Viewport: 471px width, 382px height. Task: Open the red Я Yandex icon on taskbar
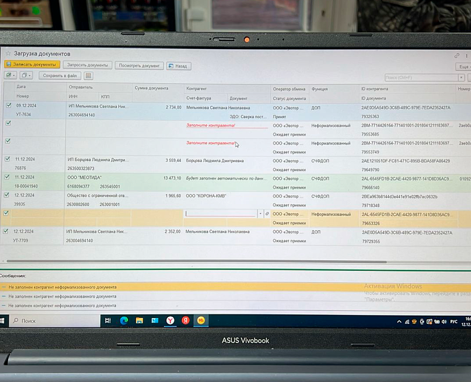point(185,320)
